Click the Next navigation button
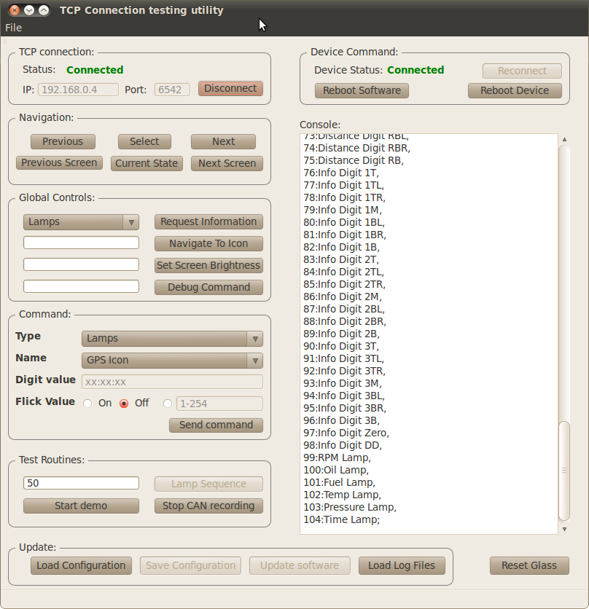589x609 pixels. (x=223, y=141)
